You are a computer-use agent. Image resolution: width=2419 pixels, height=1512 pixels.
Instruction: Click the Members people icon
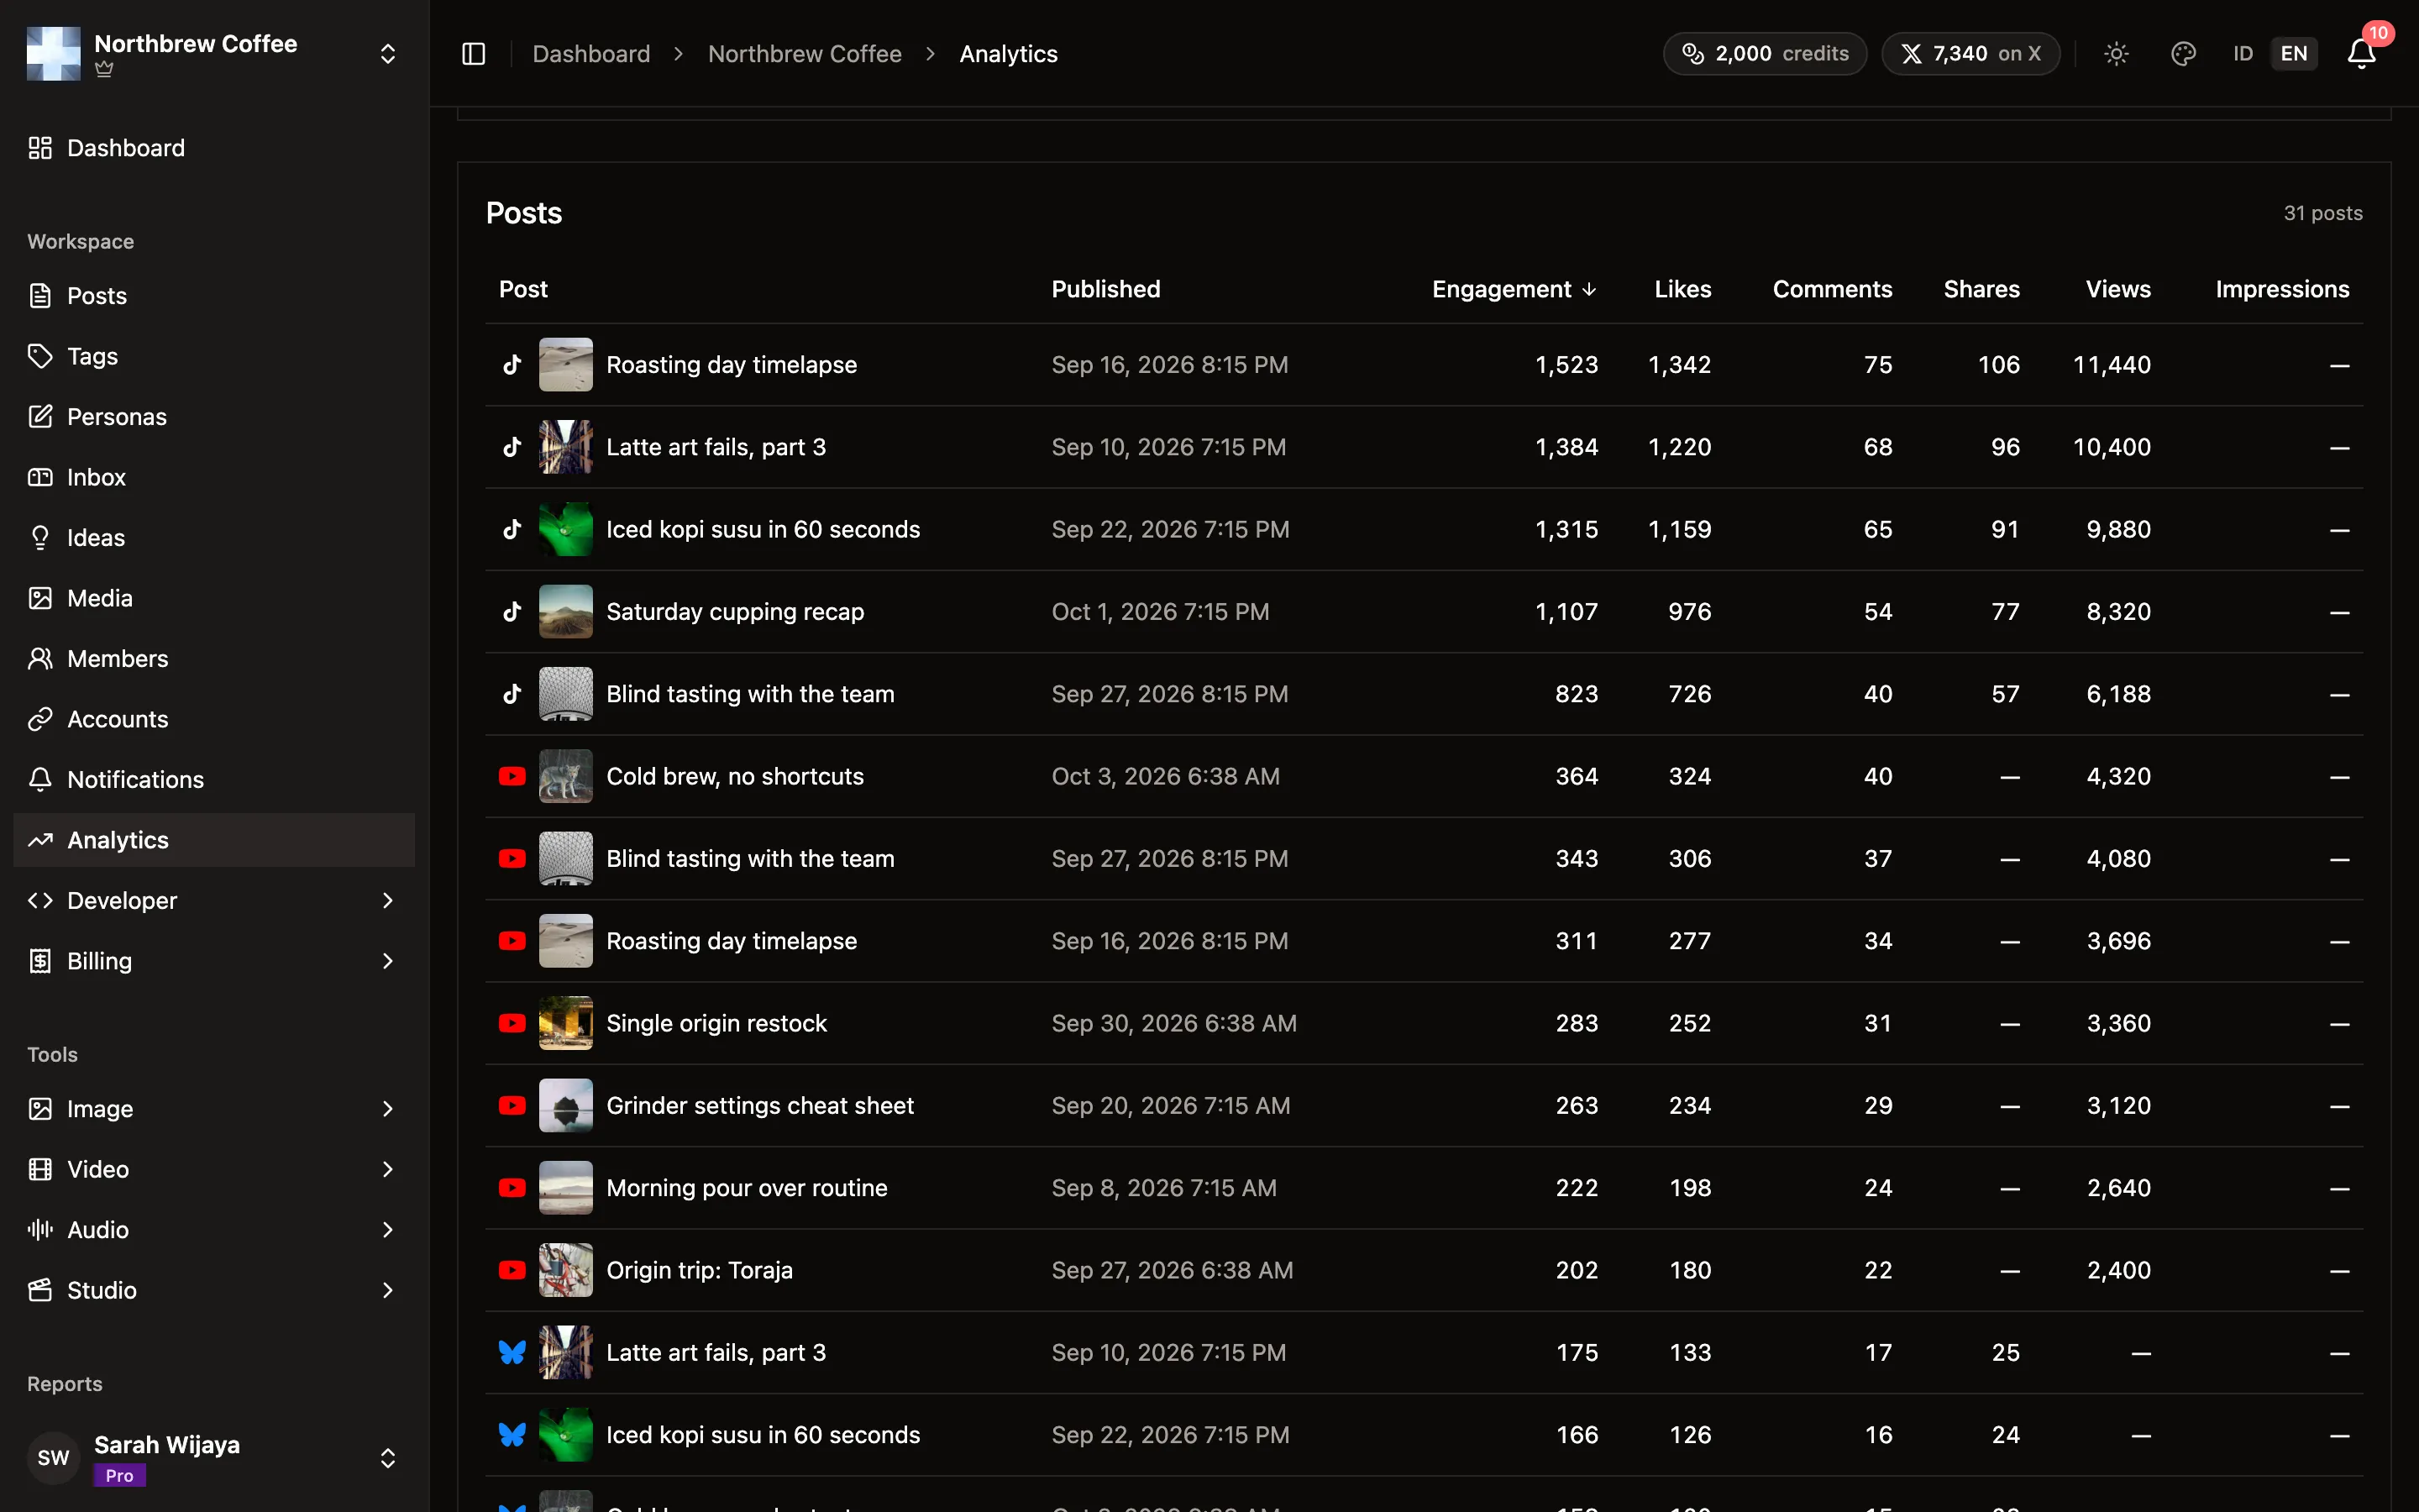point(40,659)
